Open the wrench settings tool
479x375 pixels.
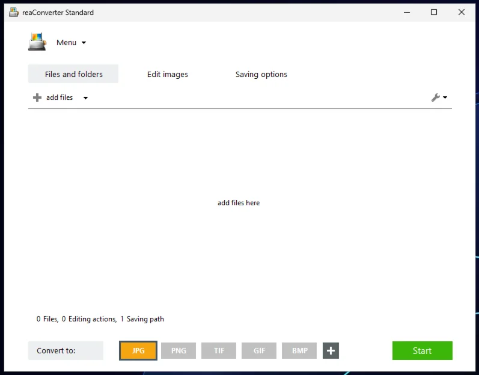point(435,98)
